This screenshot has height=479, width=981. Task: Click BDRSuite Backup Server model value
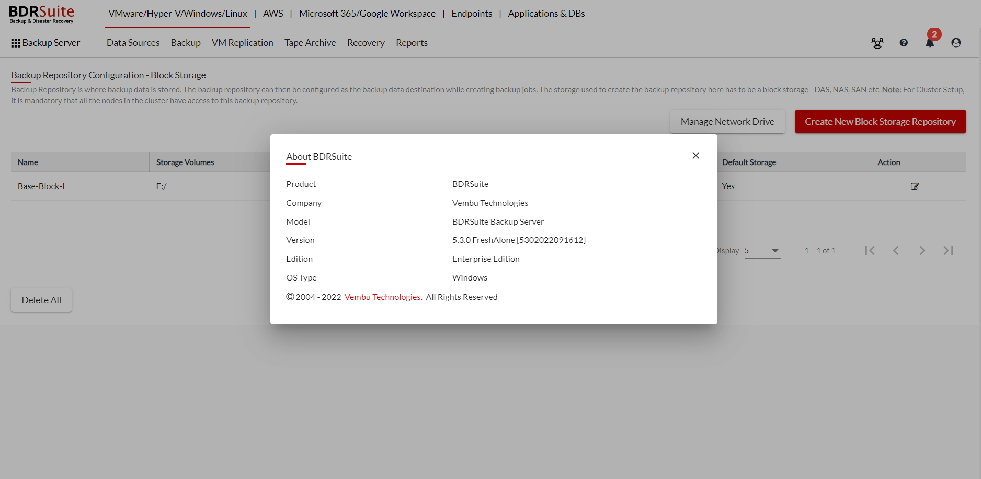[x=498, y=222]
